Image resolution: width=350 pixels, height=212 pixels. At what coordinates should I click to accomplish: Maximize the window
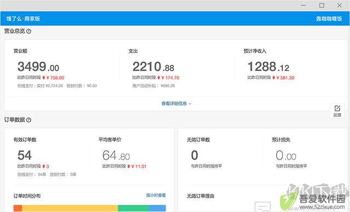coord(322,5)
